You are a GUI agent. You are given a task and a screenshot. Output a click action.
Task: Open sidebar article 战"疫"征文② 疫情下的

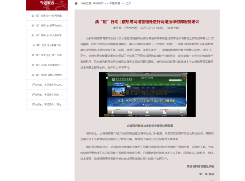(47, 45)
